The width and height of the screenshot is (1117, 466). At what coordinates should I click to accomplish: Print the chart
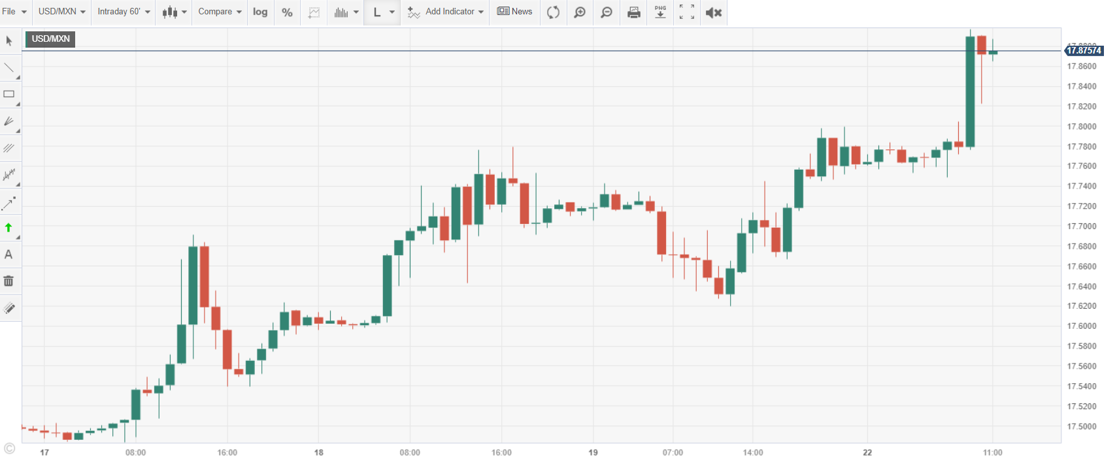(633, 12)
